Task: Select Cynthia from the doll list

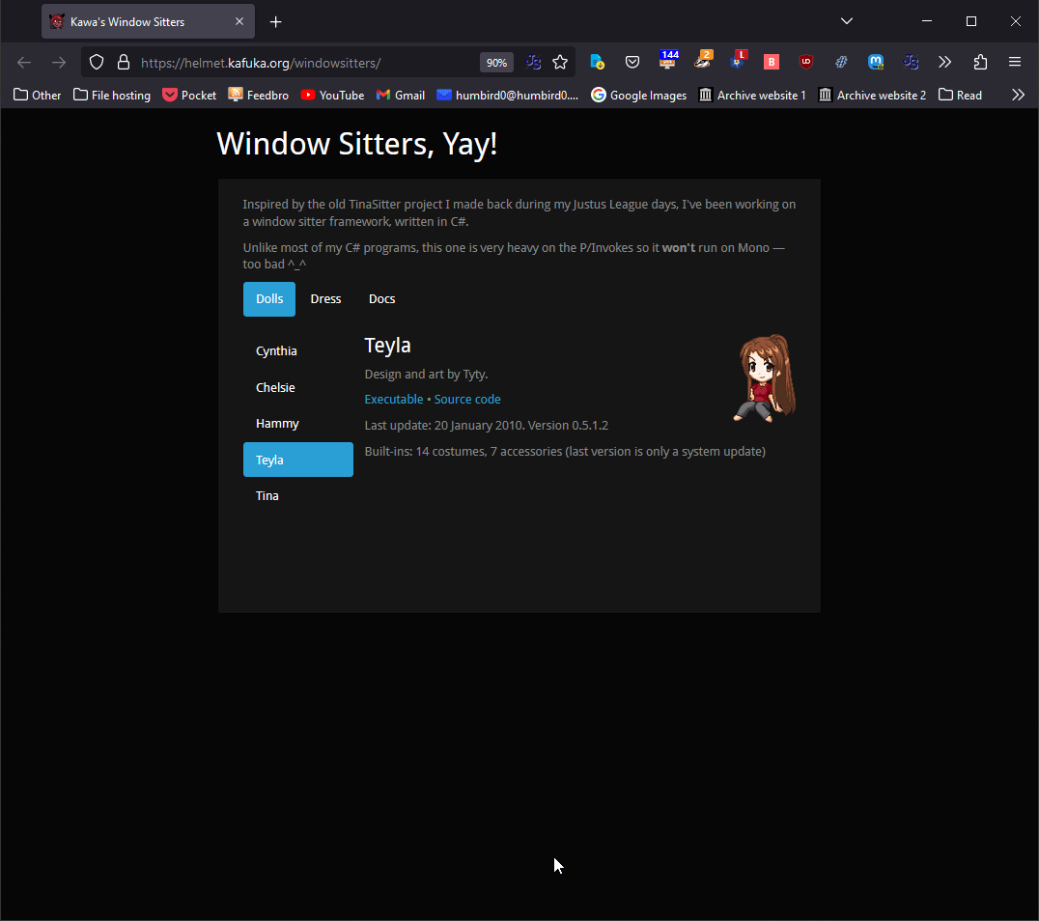Action: 276,351
